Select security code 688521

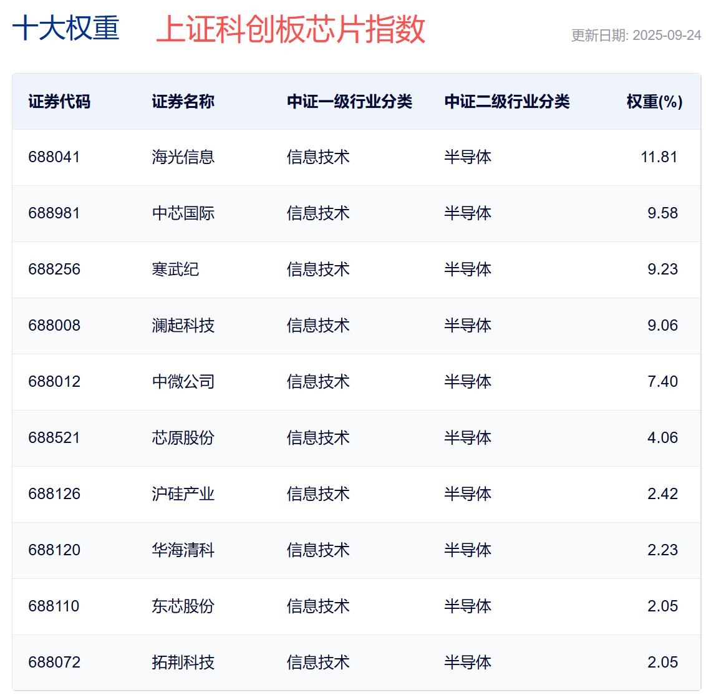(54, 438)
